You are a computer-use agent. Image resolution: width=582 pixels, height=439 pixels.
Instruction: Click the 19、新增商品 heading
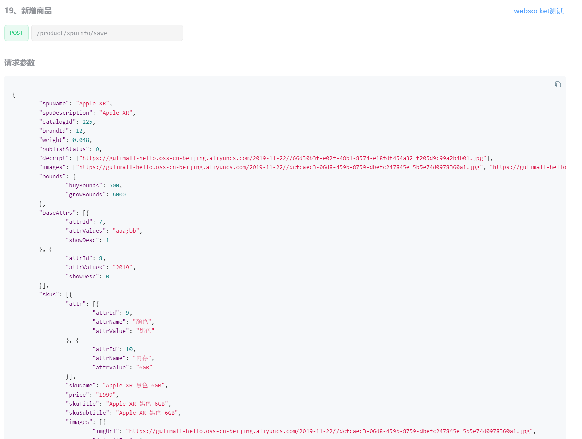tap(28, 11)
